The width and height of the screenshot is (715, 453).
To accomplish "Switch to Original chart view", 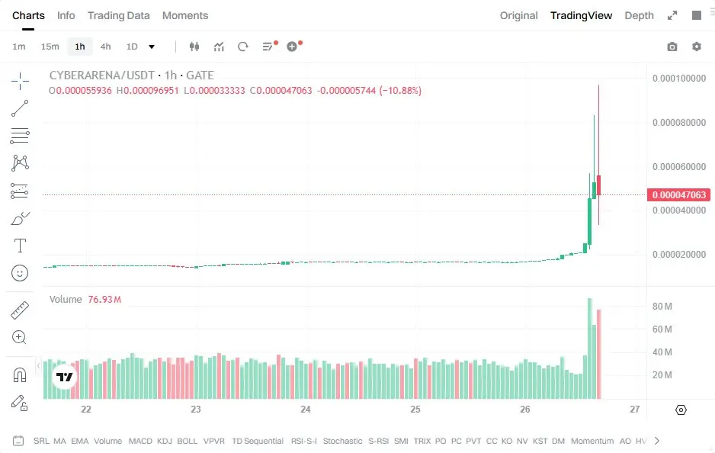I will point(518,15).
